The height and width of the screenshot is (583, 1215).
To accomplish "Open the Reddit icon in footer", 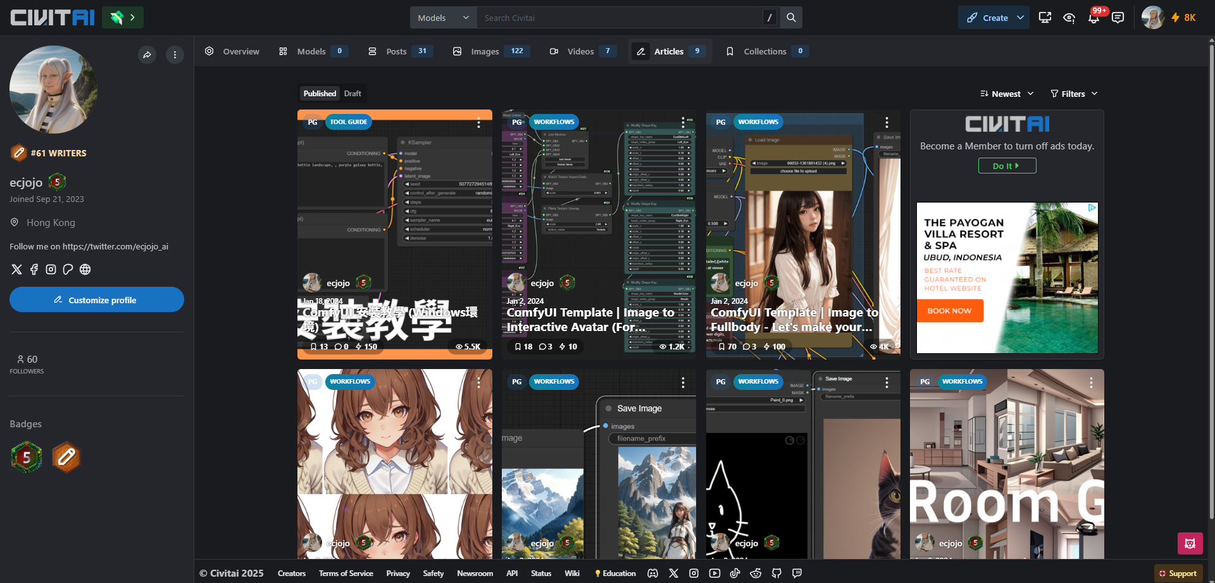I will pyautogui.click(x=756, y=574).
